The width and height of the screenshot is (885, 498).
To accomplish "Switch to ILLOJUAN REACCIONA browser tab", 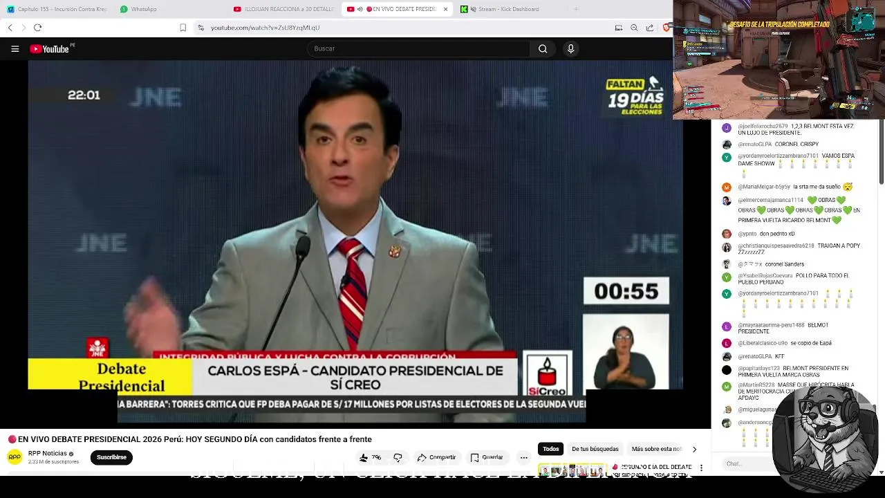I will (x=283, y=9).
